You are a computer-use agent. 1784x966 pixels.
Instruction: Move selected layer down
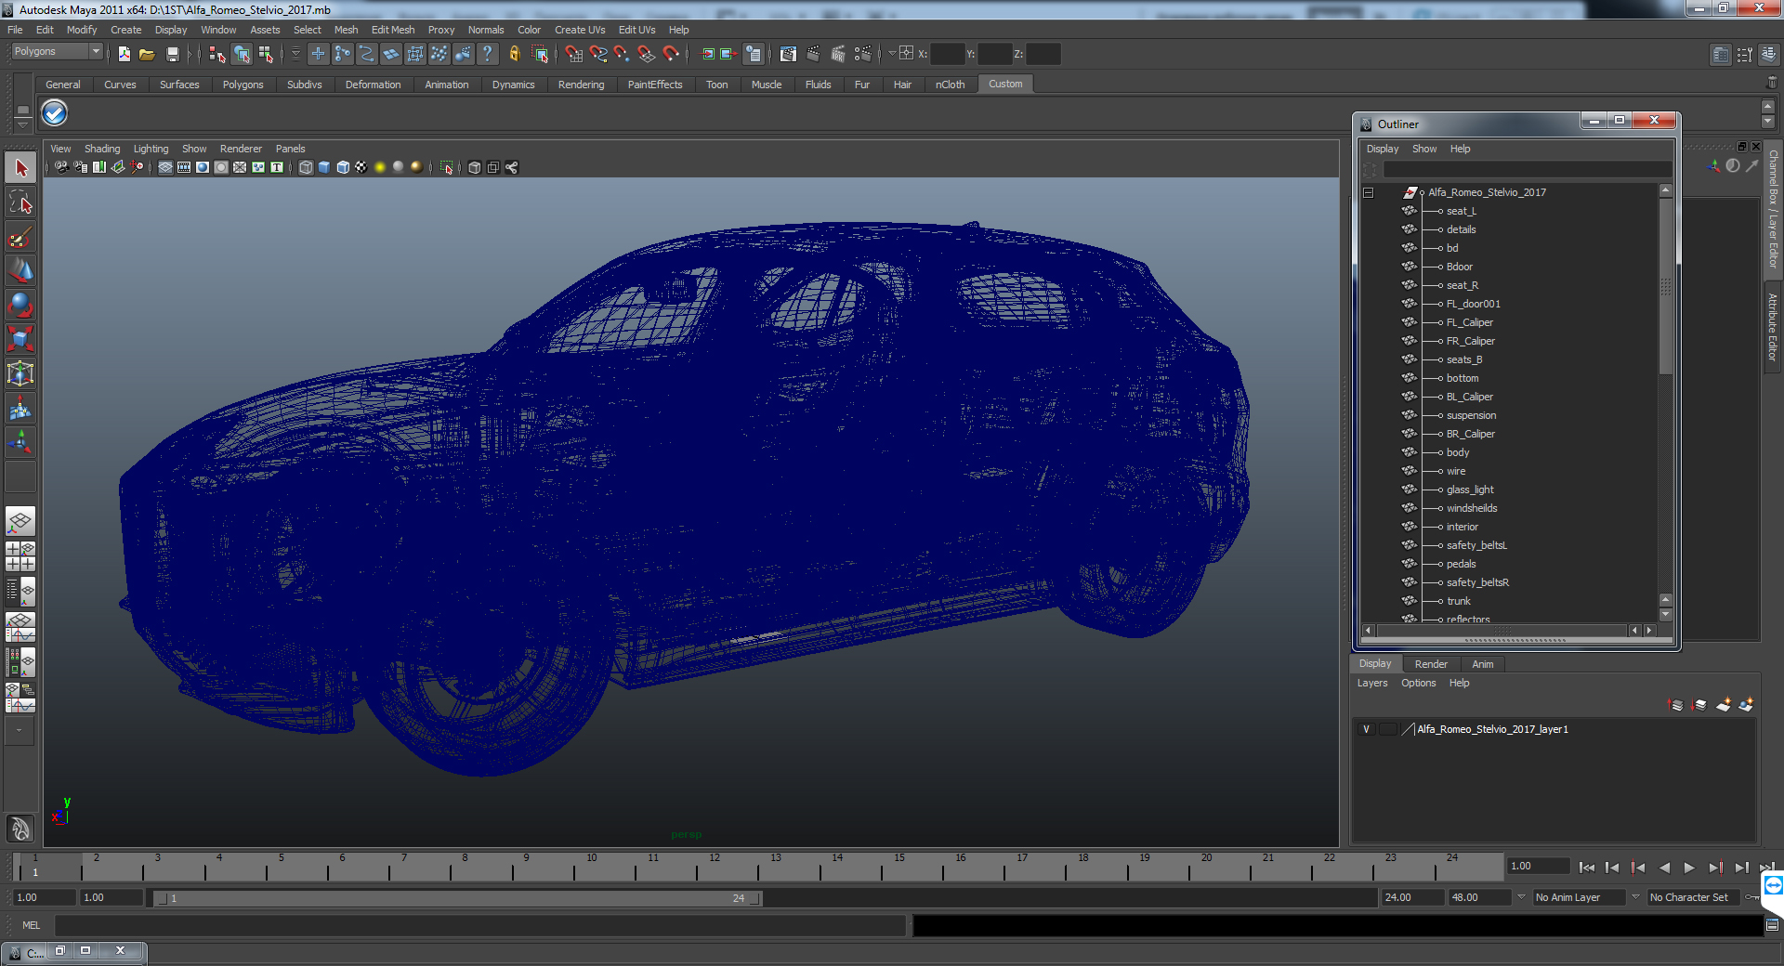coord(1699,705)
